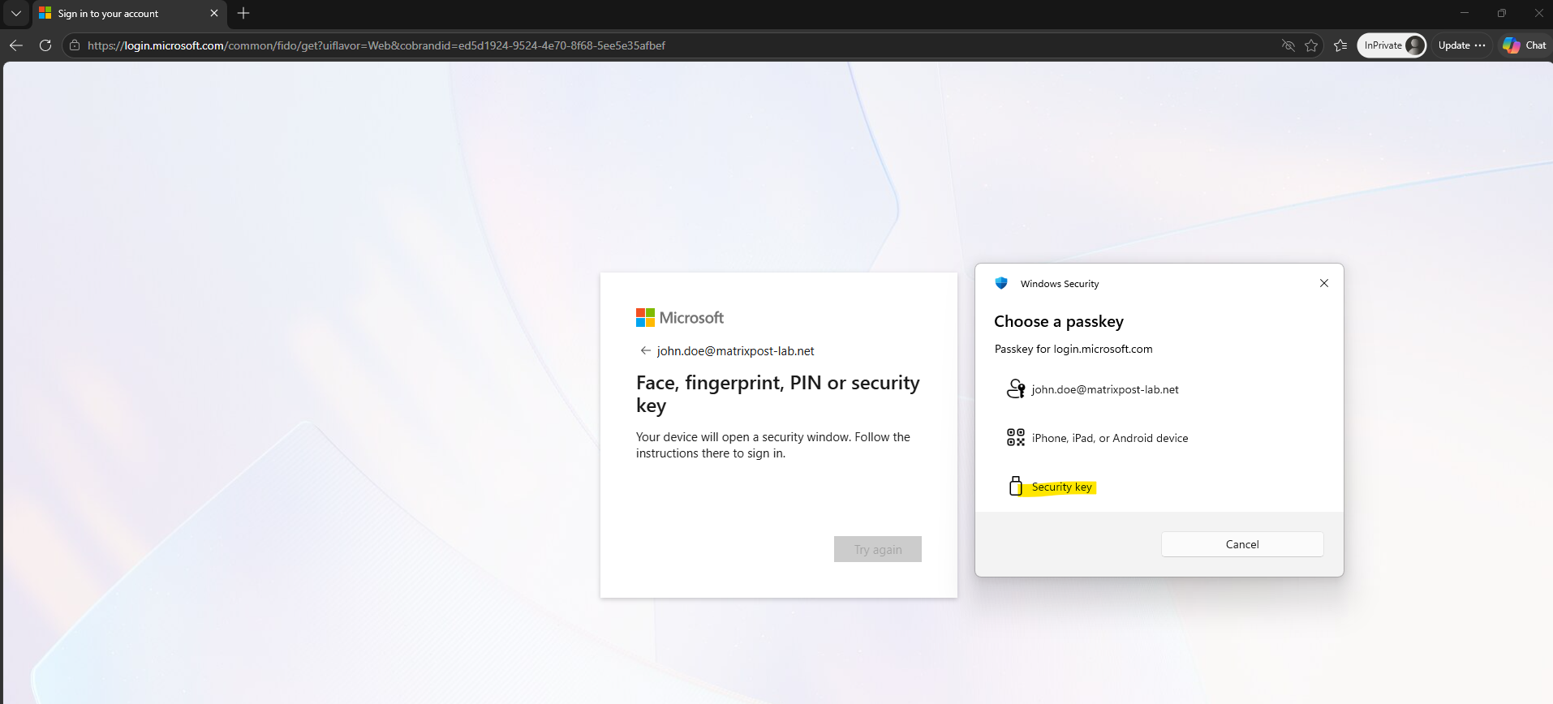Screen dimensions: 1553x704
Task: Click 'Face, fingerprint, PIN or security key' heading
Action: [x=778, y=394]
